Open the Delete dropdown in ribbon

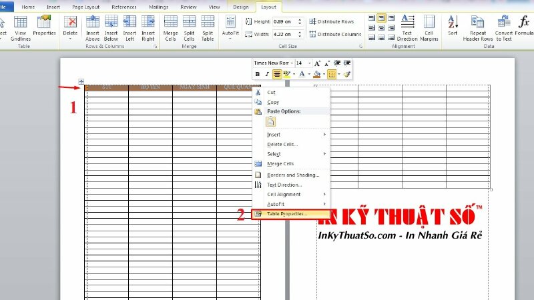point(70,29)
